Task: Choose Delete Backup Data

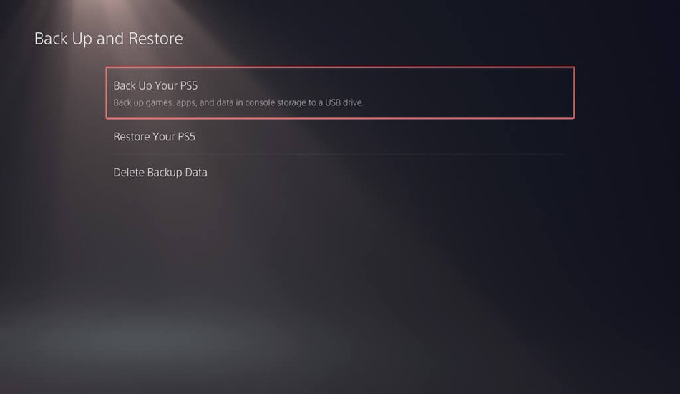Action: tap(340, 172)
